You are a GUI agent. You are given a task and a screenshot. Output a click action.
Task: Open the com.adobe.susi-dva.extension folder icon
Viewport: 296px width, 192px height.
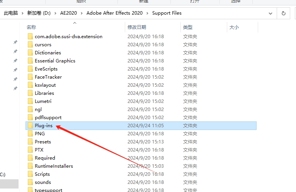click(x=30, y=36)
